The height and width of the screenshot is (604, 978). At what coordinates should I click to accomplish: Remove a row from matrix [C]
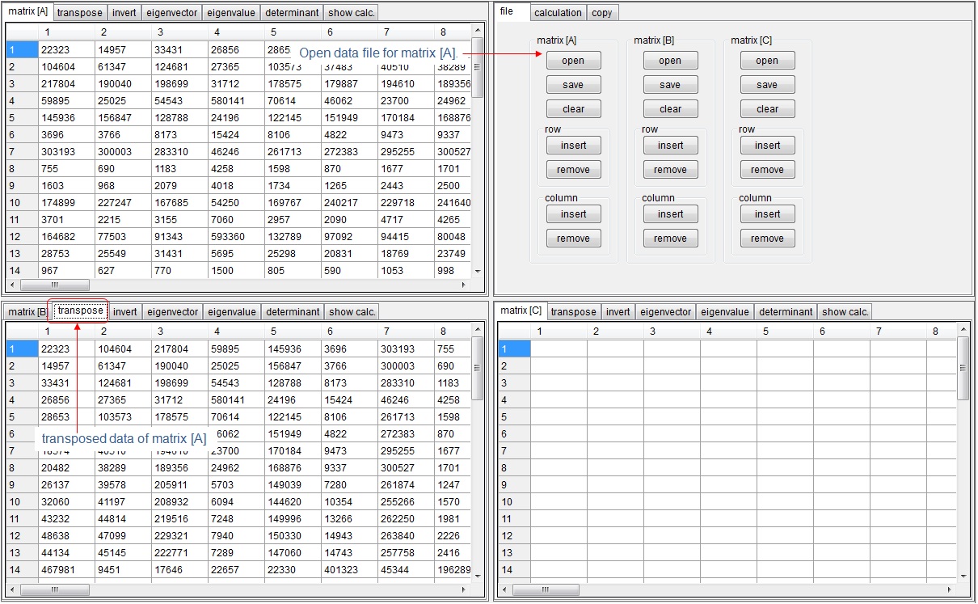pos(767,170)
